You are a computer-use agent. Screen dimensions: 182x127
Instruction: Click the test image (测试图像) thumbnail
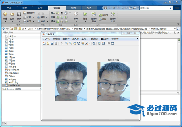71,81
